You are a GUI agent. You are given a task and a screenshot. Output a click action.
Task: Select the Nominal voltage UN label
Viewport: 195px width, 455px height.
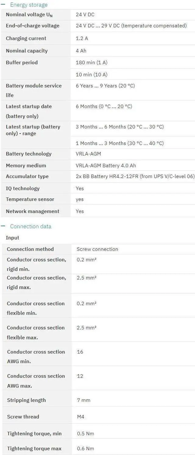coord(29,15)
